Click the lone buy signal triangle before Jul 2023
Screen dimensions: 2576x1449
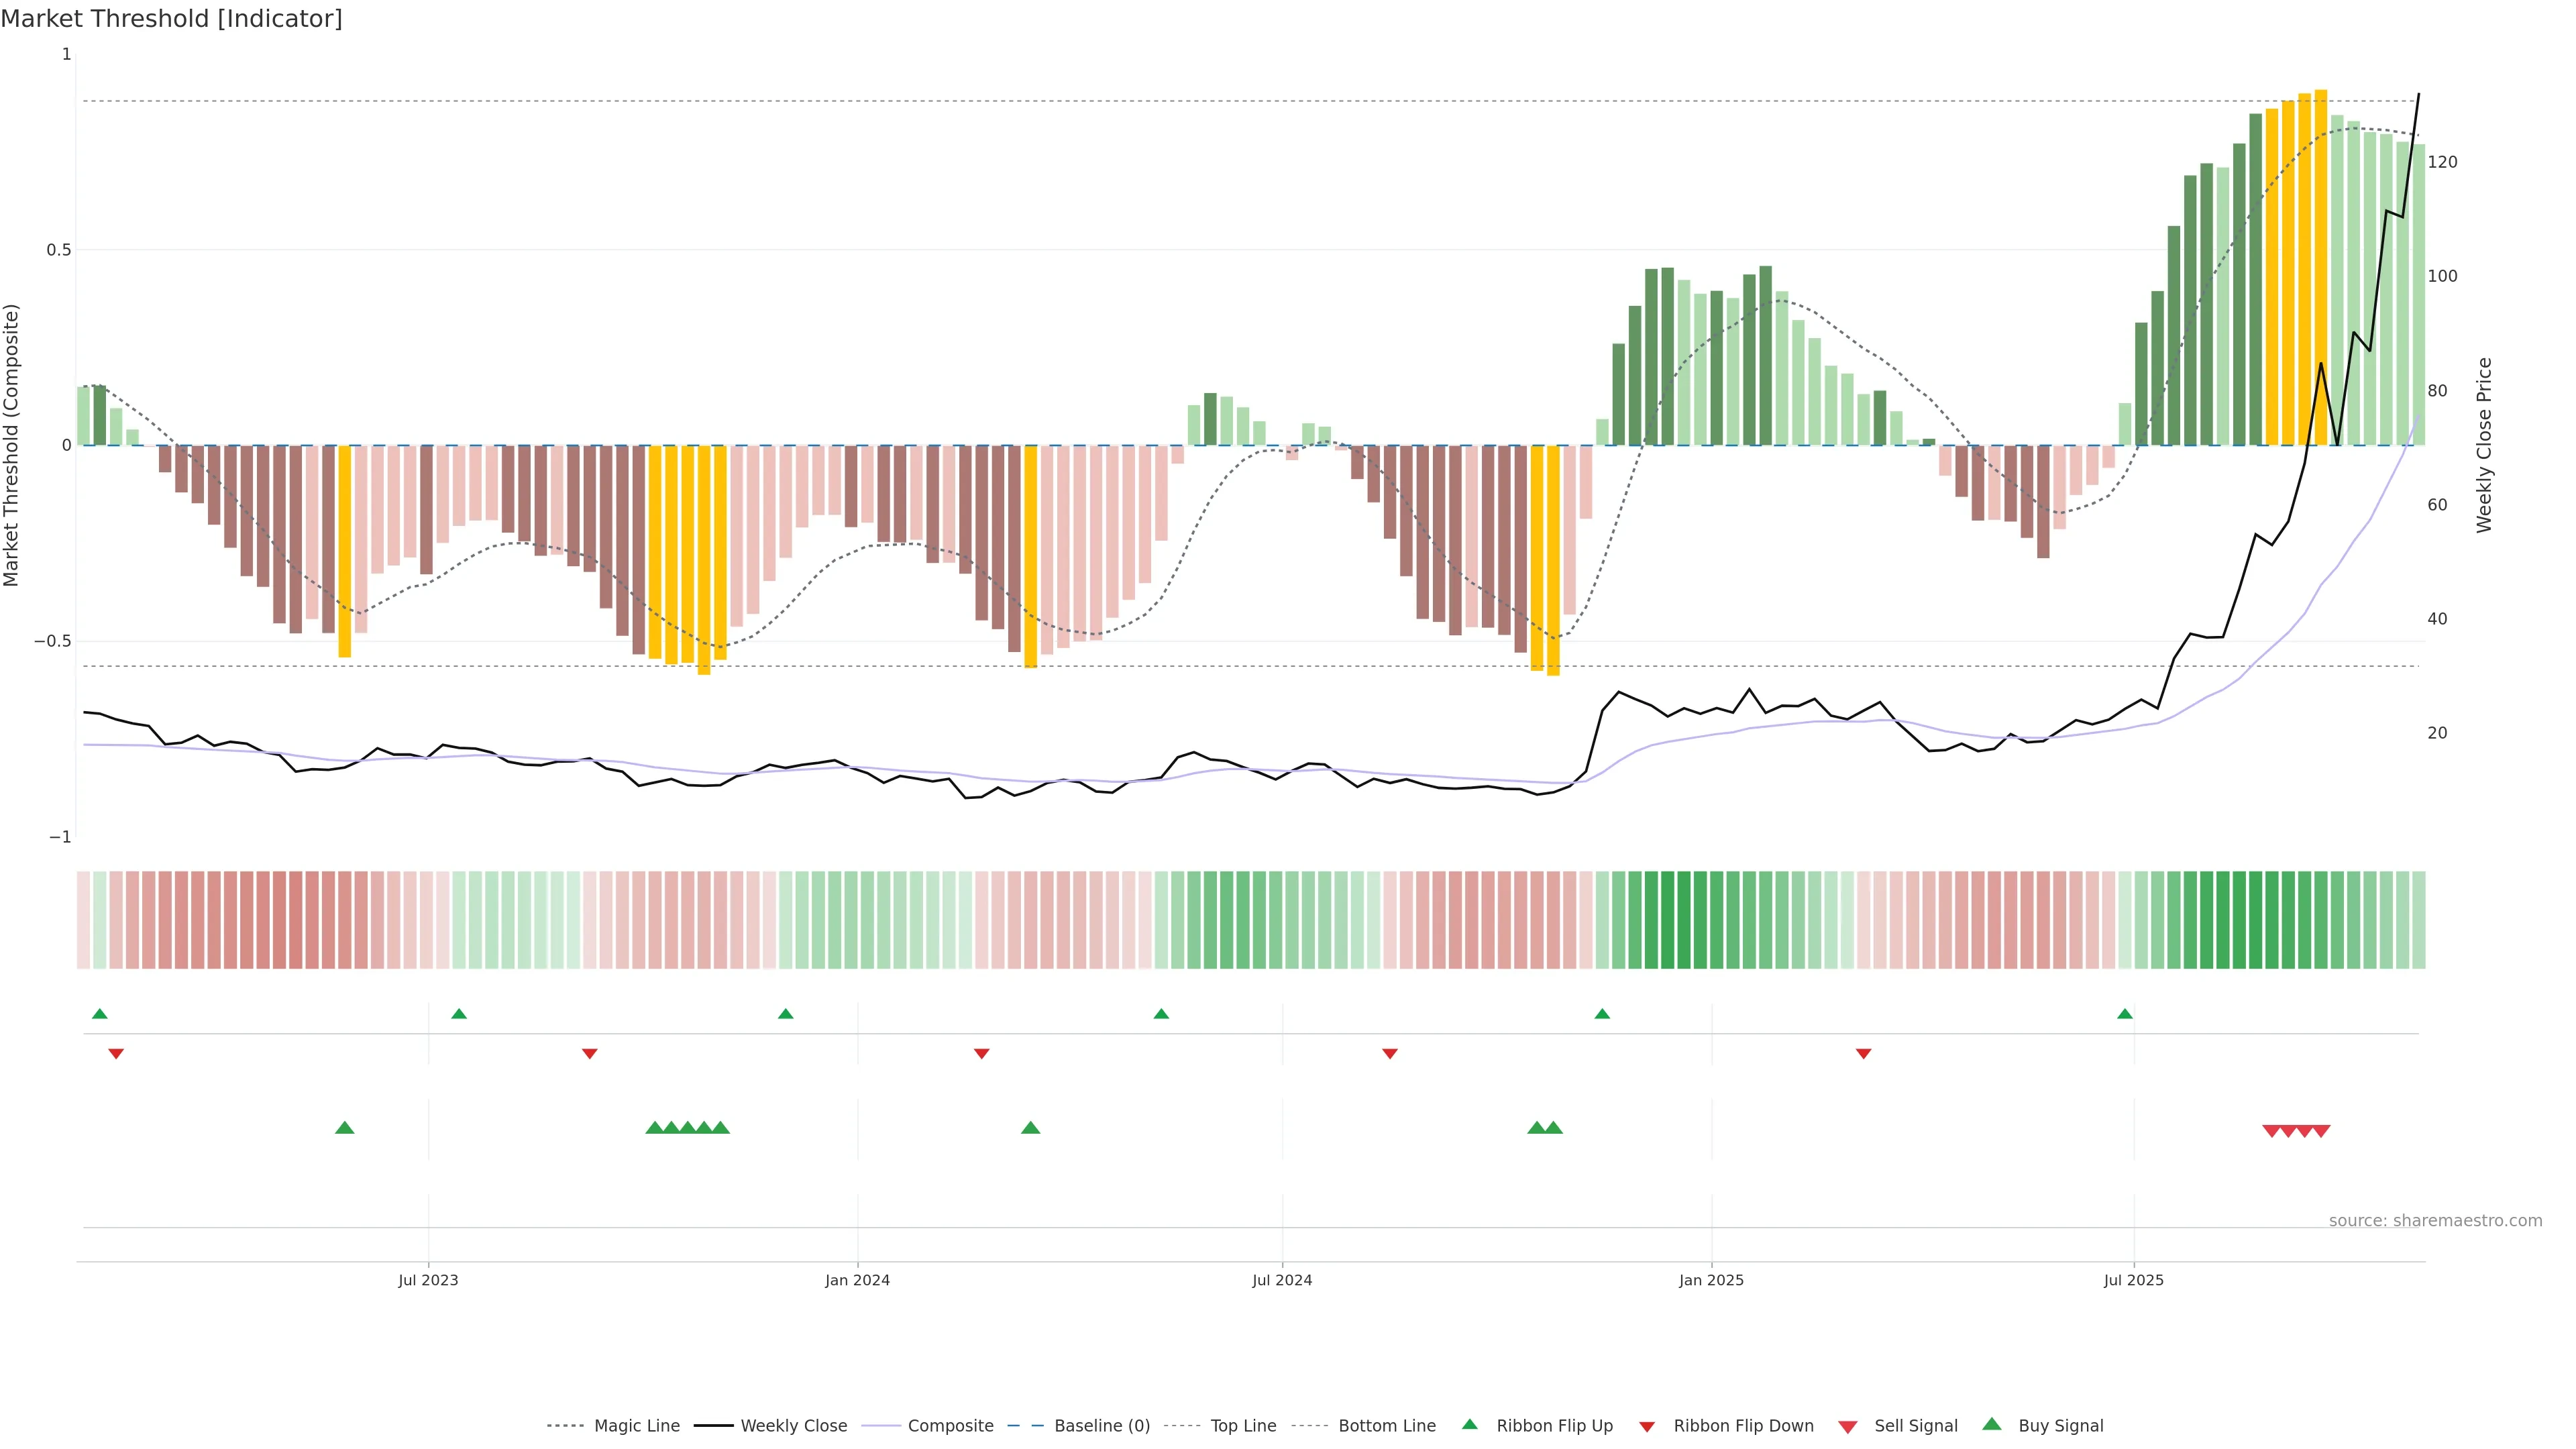(345, 1128)
